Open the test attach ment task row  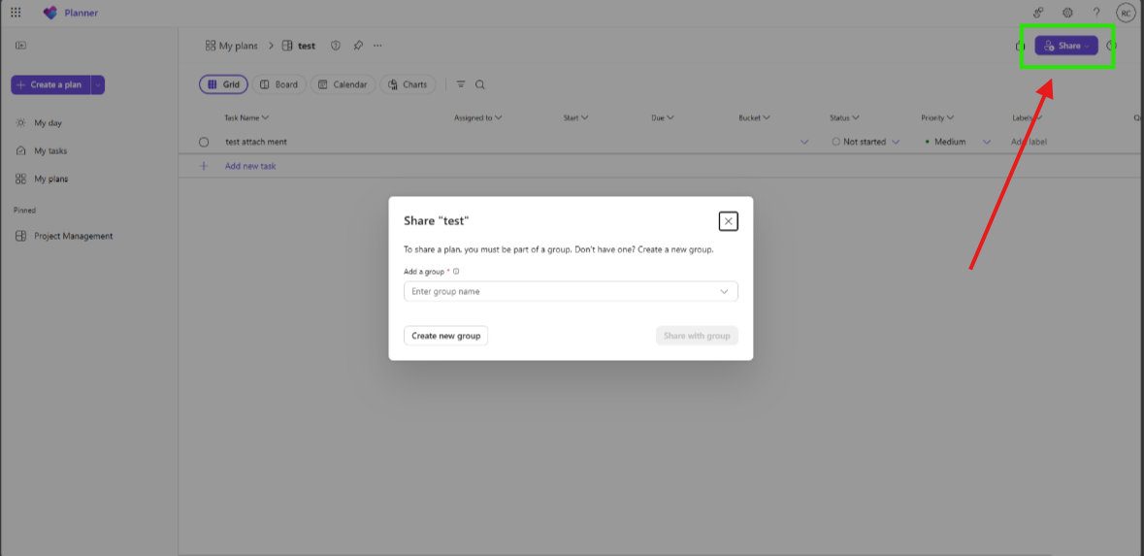pyautogui.click(x=256, y=143)
